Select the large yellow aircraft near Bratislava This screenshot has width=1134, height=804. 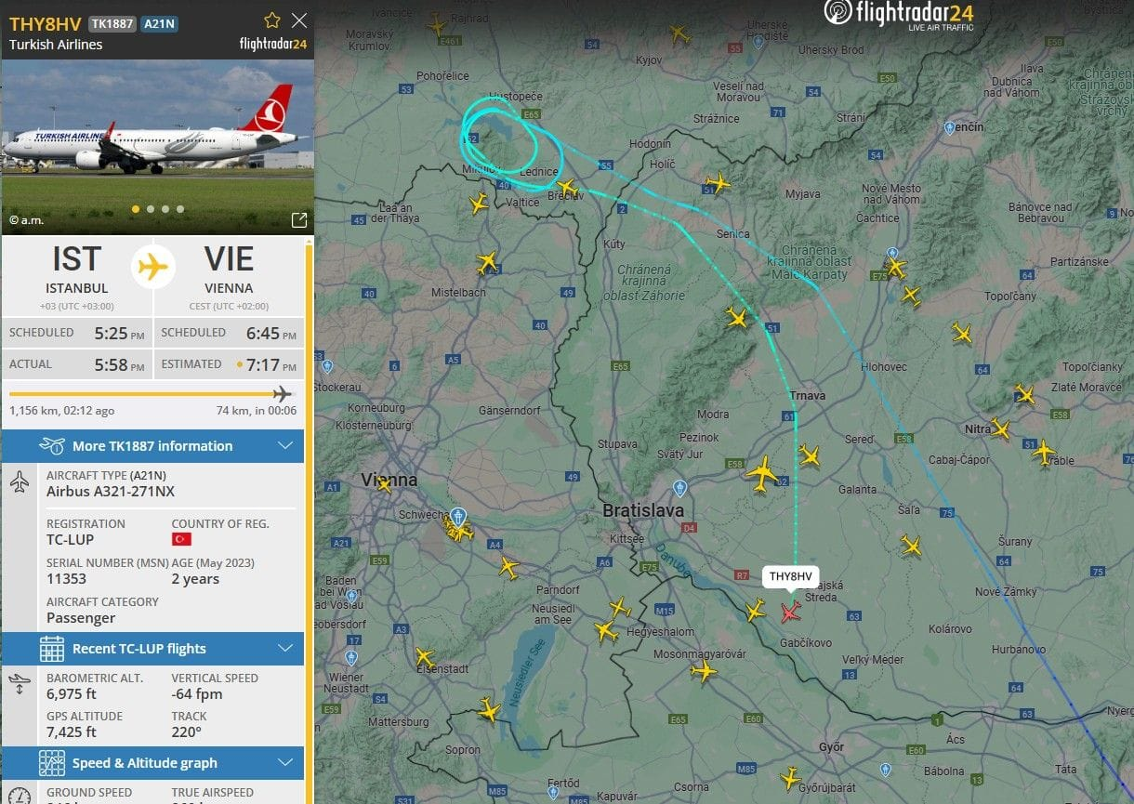[x=762, y=472]
